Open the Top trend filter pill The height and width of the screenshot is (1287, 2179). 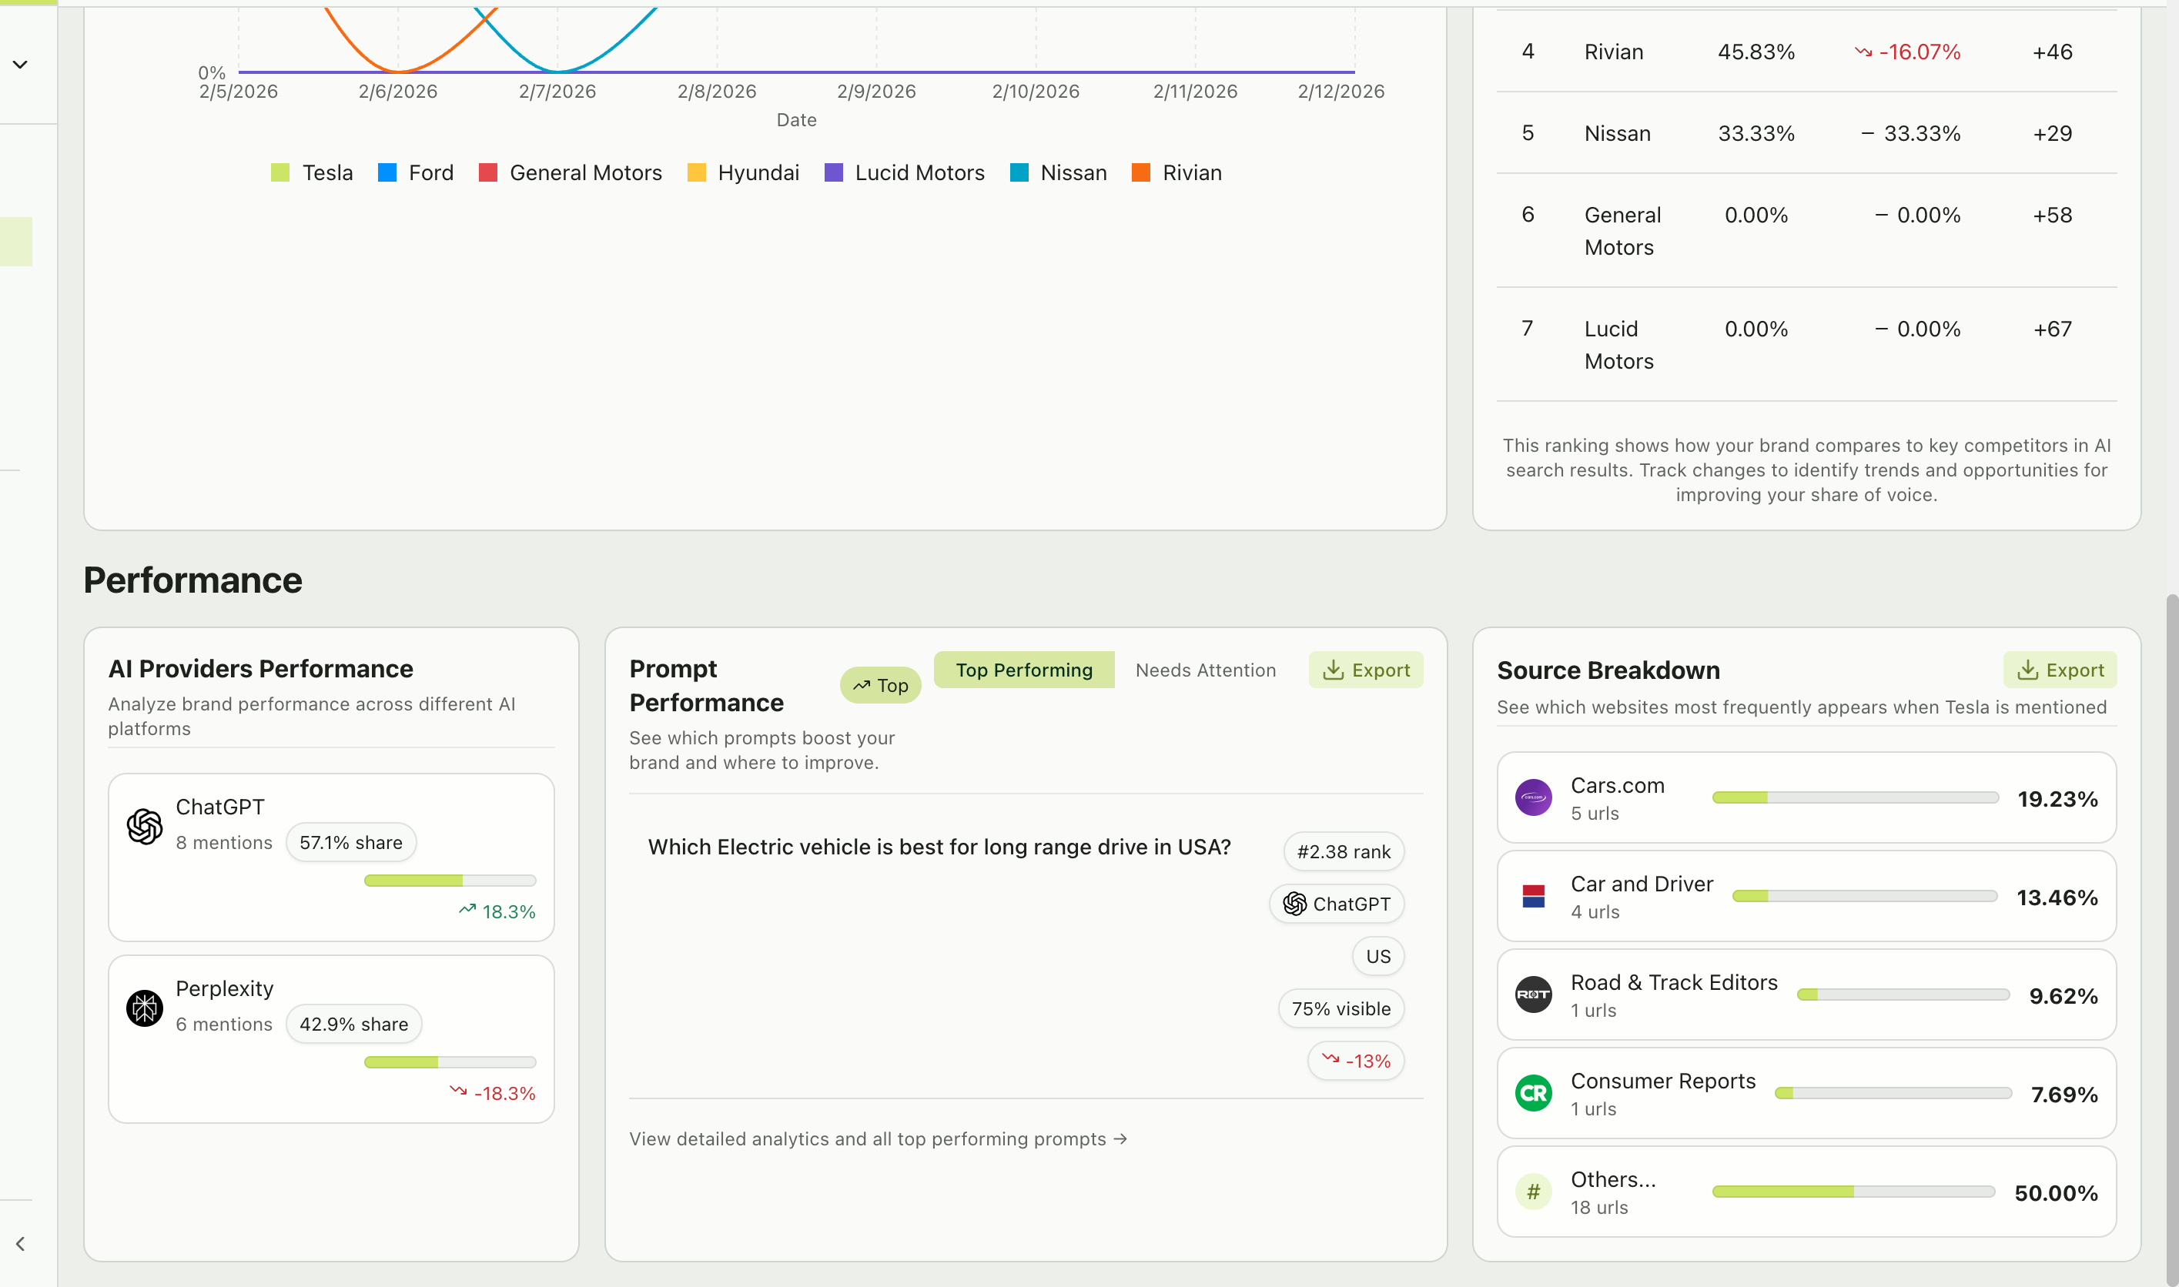pos(879,684)
